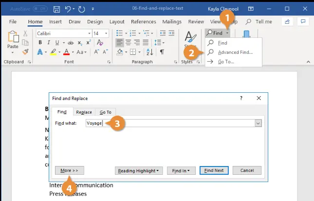Screen dimensions: 314x201
Task: Increase font size with grow icon
Action: (96, 52)
